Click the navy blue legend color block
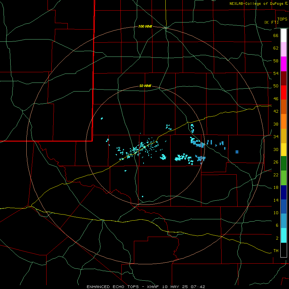The width and height of the screenshot is (289, 289). click(284, 192)
